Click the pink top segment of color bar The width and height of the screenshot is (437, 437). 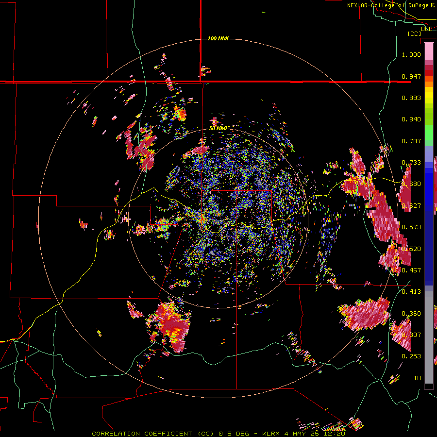429,51
